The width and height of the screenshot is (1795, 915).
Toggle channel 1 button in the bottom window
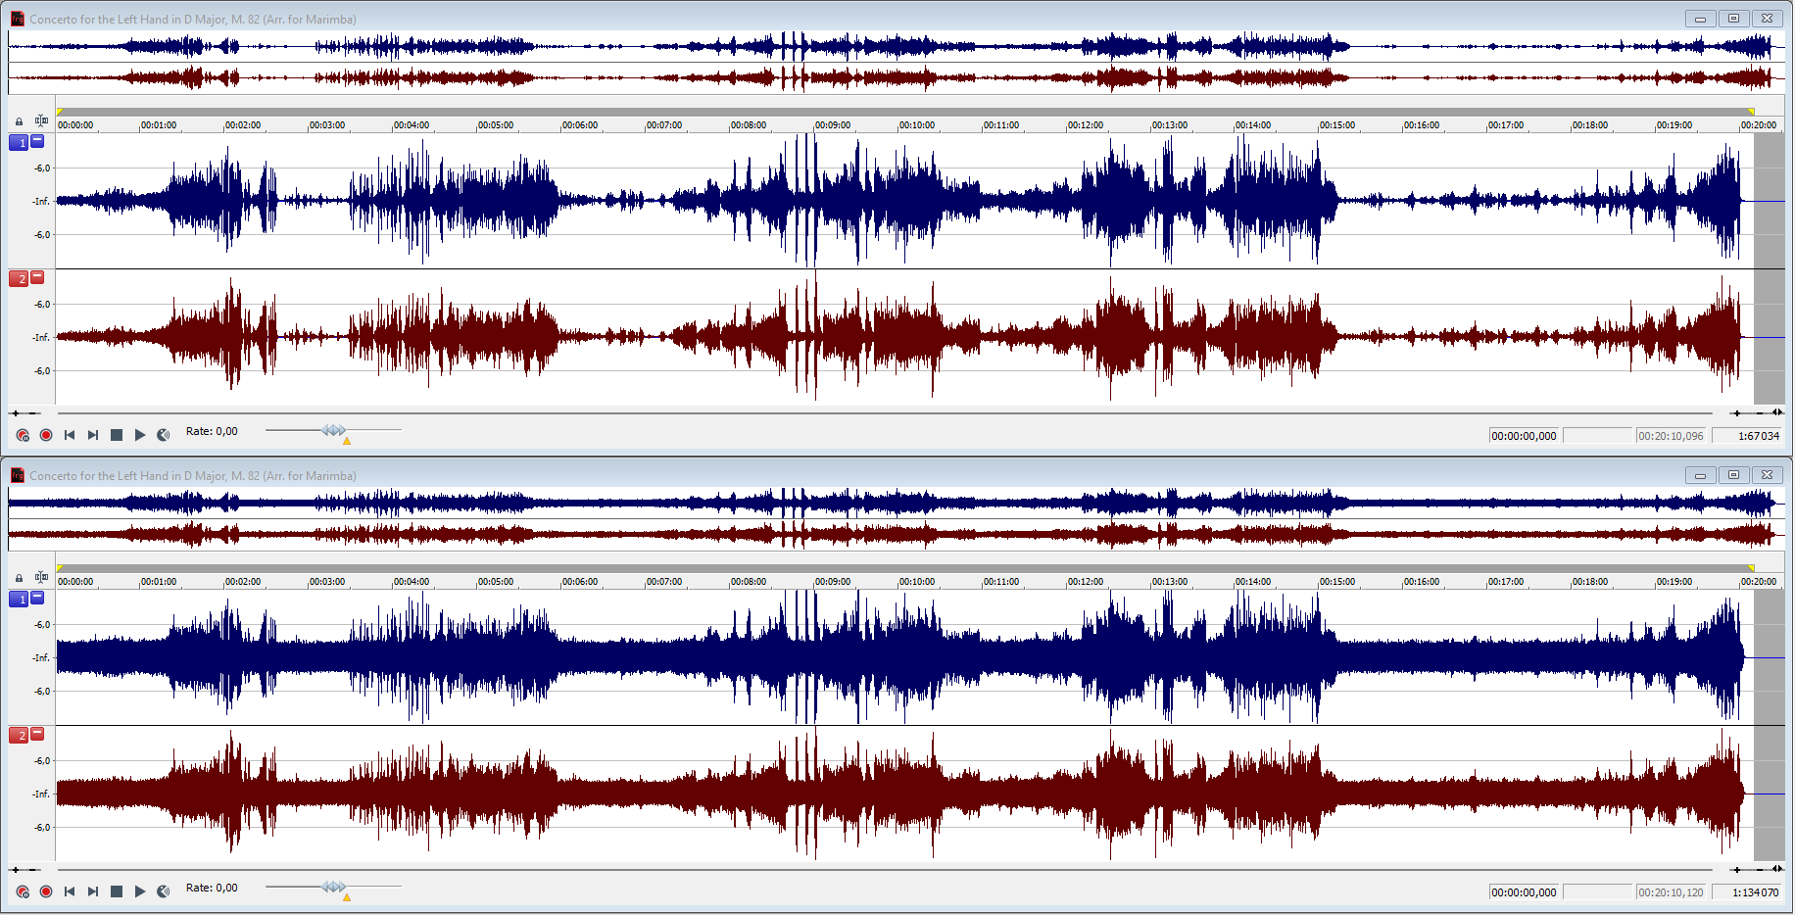[19, 599]
